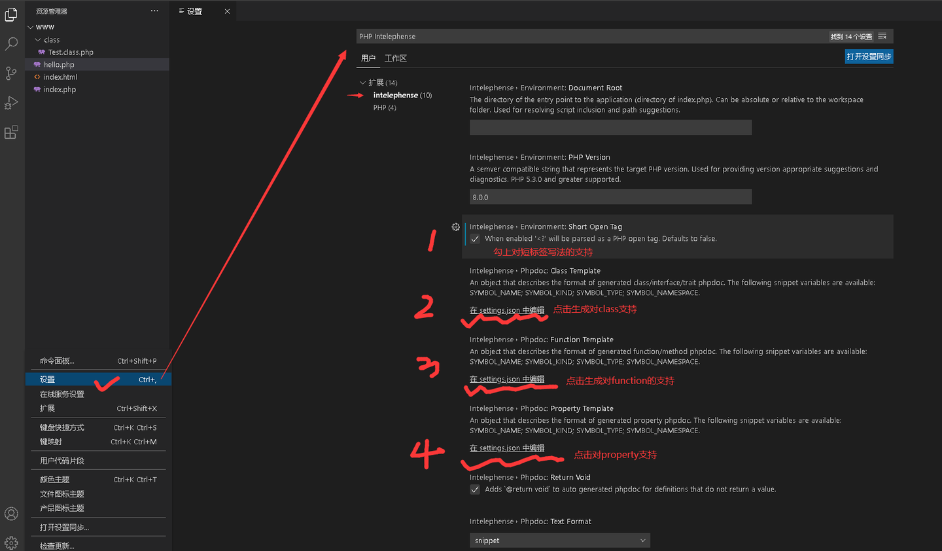The width and height of the screenshot is (942, 551).
Task: Clear settings search filter icon
Action: (882, 36)
